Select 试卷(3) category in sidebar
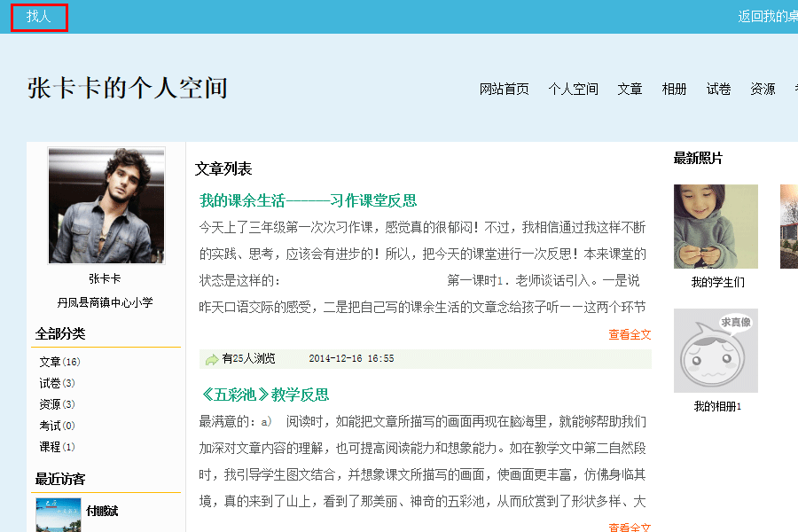The width and height of the screenshot is (798, 532). coord(57,383)
